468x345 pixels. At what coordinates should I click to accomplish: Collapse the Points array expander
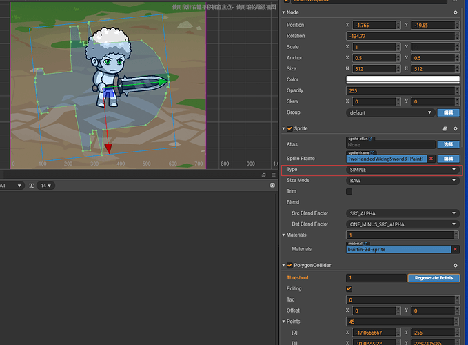pyautogui.click(x=283, y=322)
